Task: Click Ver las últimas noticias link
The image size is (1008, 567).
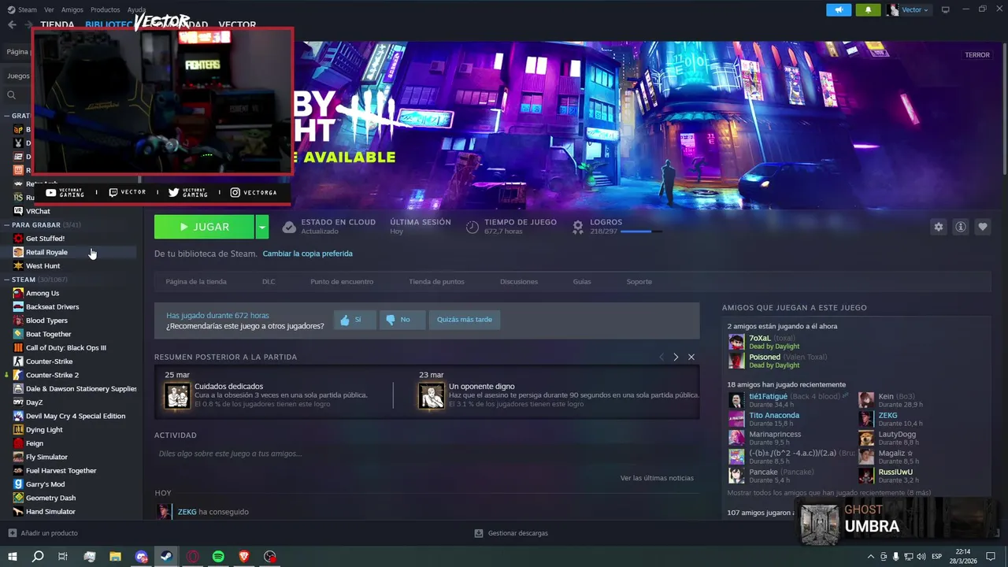Action: click(657, 478)
